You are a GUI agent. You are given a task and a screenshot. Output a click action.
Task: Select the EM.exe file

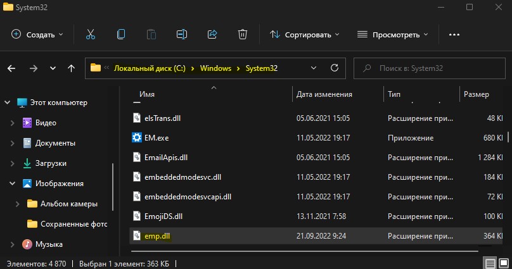point(157,137)
